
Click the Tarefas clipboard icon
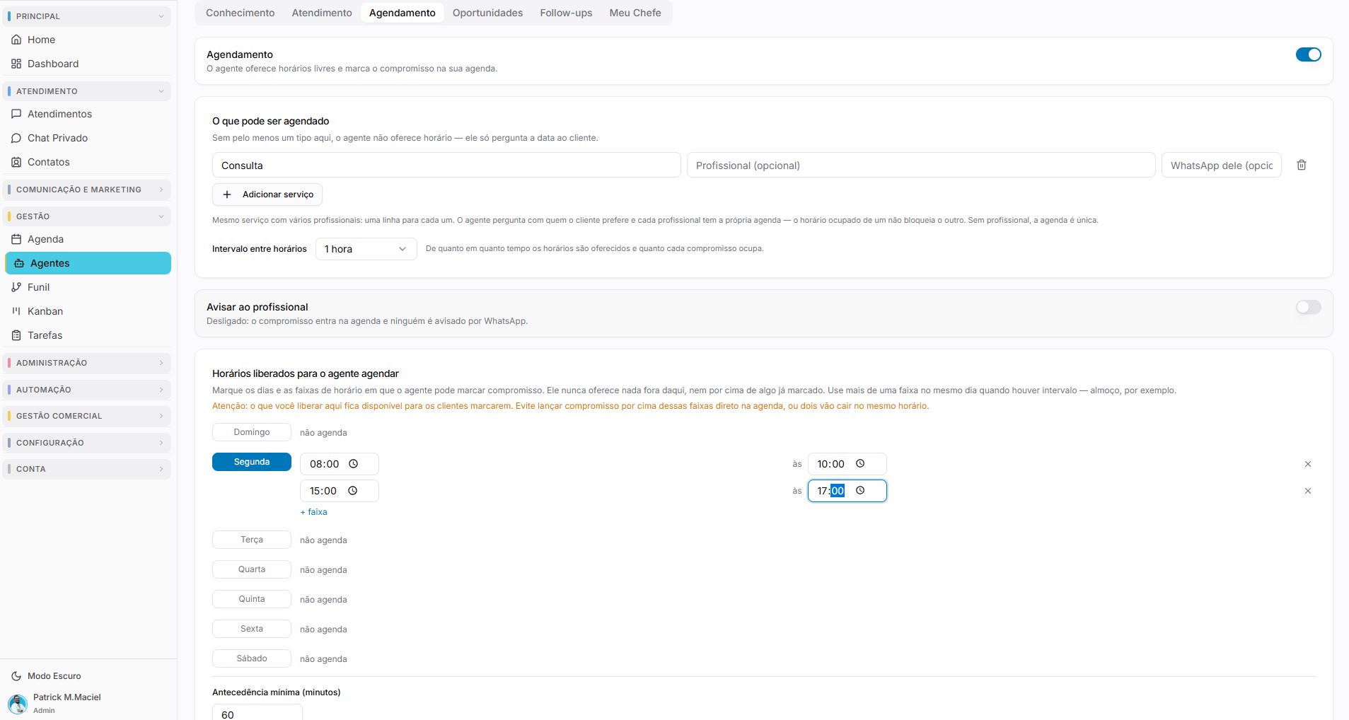pos(16,335)
